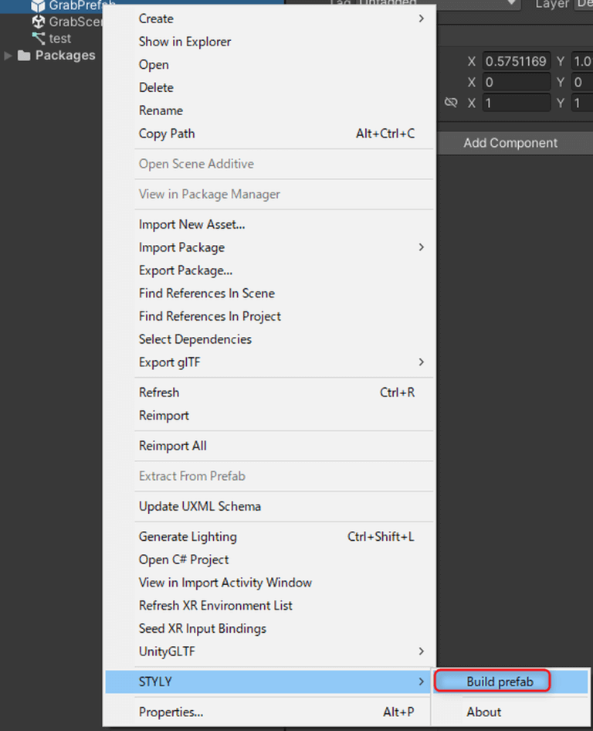The width and height of the screenshot is (593, 731).
Task: Select the GrabScene scene icon
Action: (x=36, y=22)
